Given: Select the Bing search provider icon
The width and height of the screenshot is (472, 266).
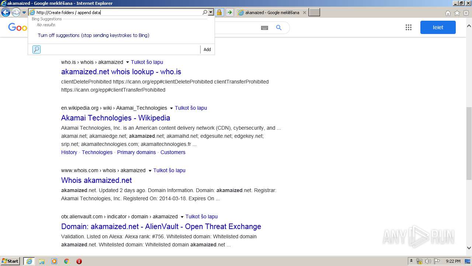Looking at the screenshot, I should click(37, 50).
